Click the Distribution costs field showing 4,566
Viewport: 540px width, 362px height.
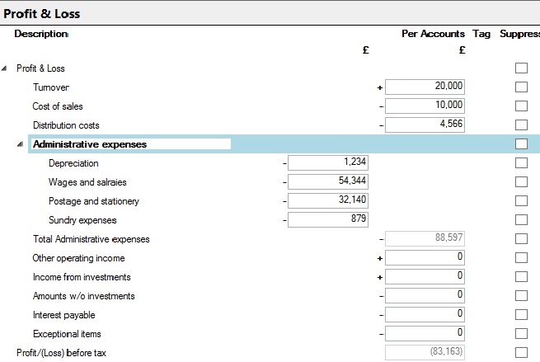tap(425, 125)
